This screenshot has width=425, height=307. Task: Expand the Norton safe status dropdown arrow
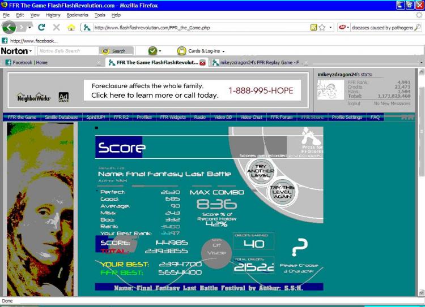(x=160, y=51)
